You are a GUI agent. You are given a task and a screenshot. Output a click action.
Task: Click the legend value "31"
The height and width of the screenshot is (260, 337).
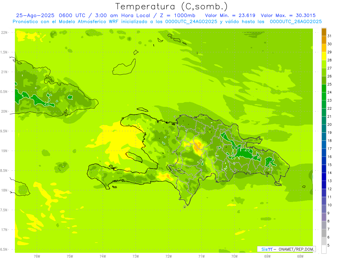tap(330, 36)
